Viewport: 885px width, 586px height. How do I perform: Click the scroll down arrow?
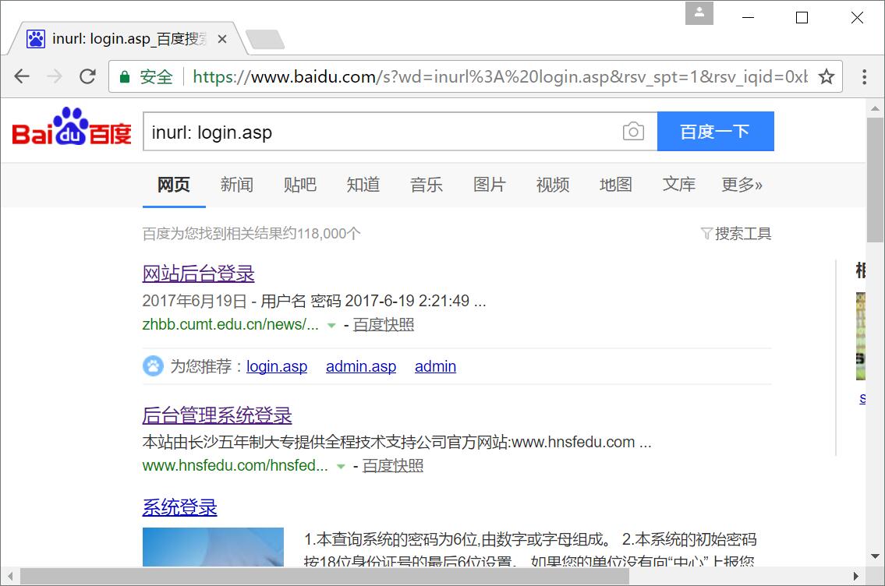[876, 556]
